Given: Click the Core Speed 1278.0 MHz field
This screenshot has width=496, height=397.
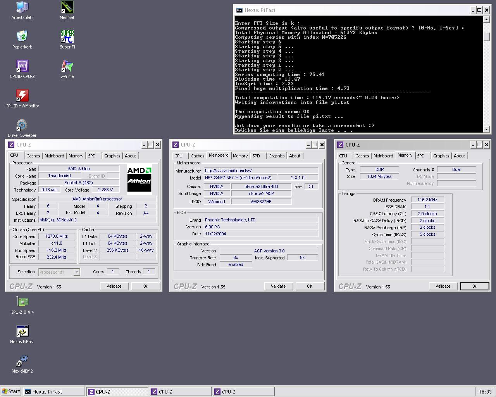Looking at the screenshot, I should tap(57, 236).
